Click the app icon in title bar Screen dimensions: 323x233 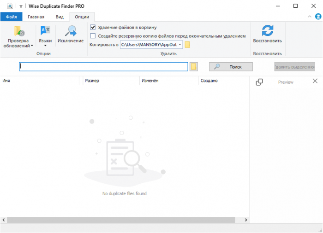(10, 6)
